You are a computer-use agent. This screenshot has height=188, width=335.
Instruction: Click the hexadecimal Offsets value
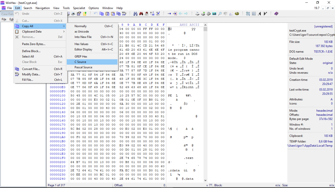pos(324,115)
